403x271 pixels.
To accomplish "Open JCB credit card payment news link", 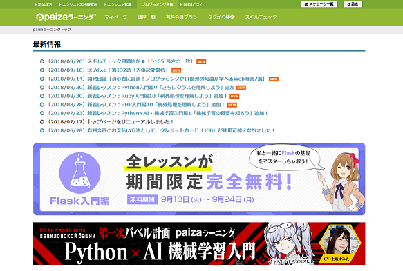I will coord(162,130).
